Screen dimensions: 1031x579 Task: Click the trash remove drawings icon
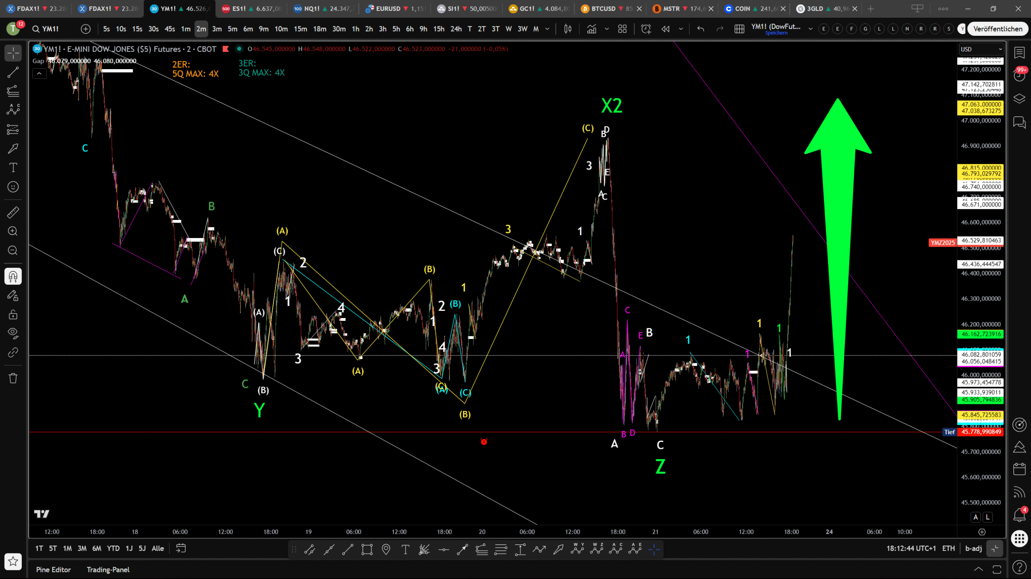[x=13, y=378]
